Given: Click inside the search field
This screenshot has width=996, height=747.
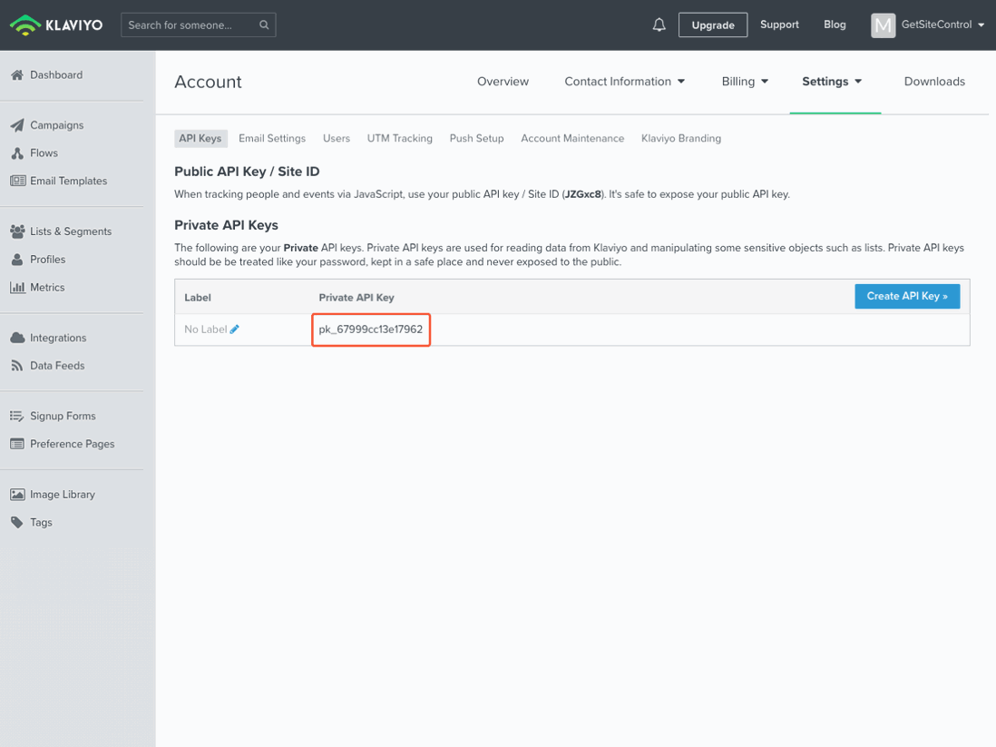Looking at the screenshot, I should click(190, 25).
